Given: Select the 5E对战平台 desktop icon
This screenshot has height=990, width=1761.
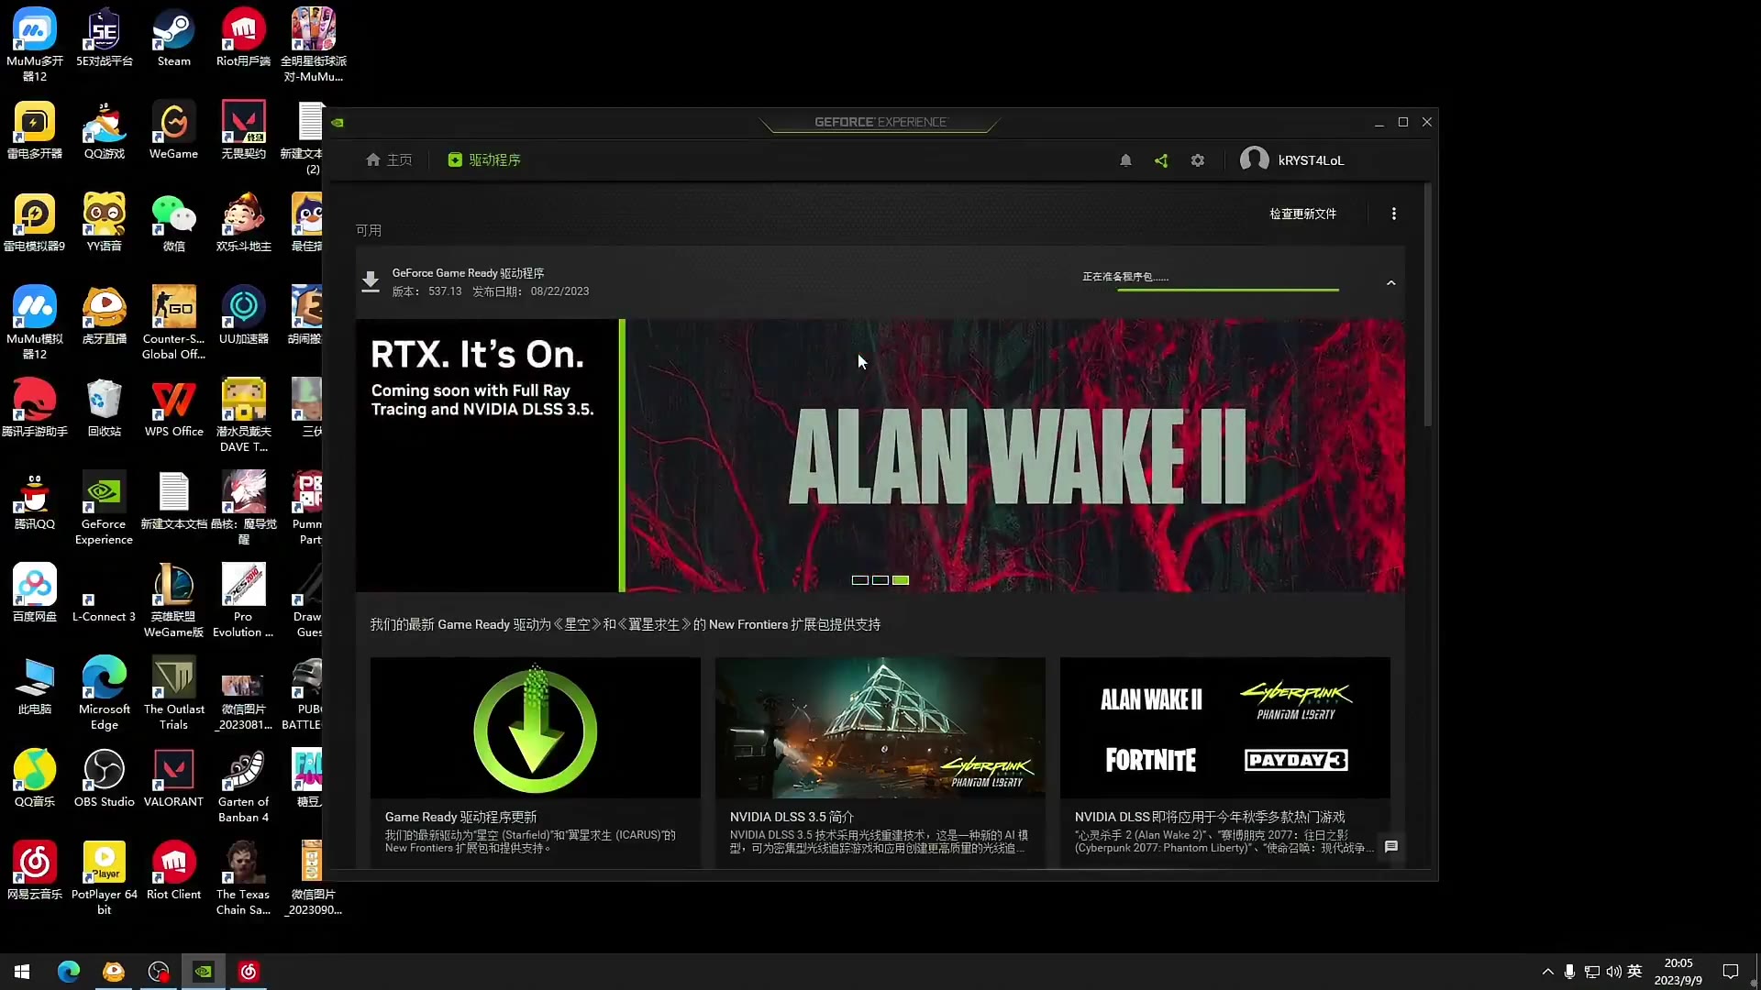Looking at the screenshot, I should click(x=104, y=38).
